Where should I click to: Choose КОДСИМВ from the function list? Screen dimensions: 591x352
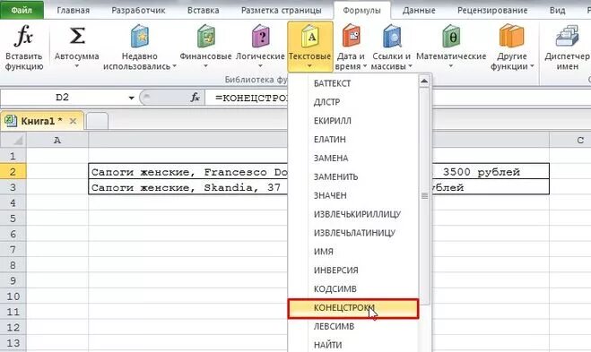(x=353, y=288)
